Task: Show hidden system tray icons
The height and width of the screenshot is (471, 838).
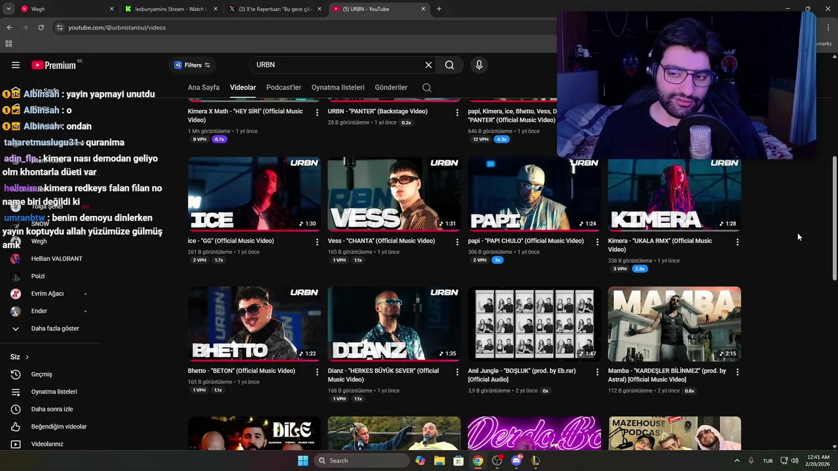Action: coord(737,461)
